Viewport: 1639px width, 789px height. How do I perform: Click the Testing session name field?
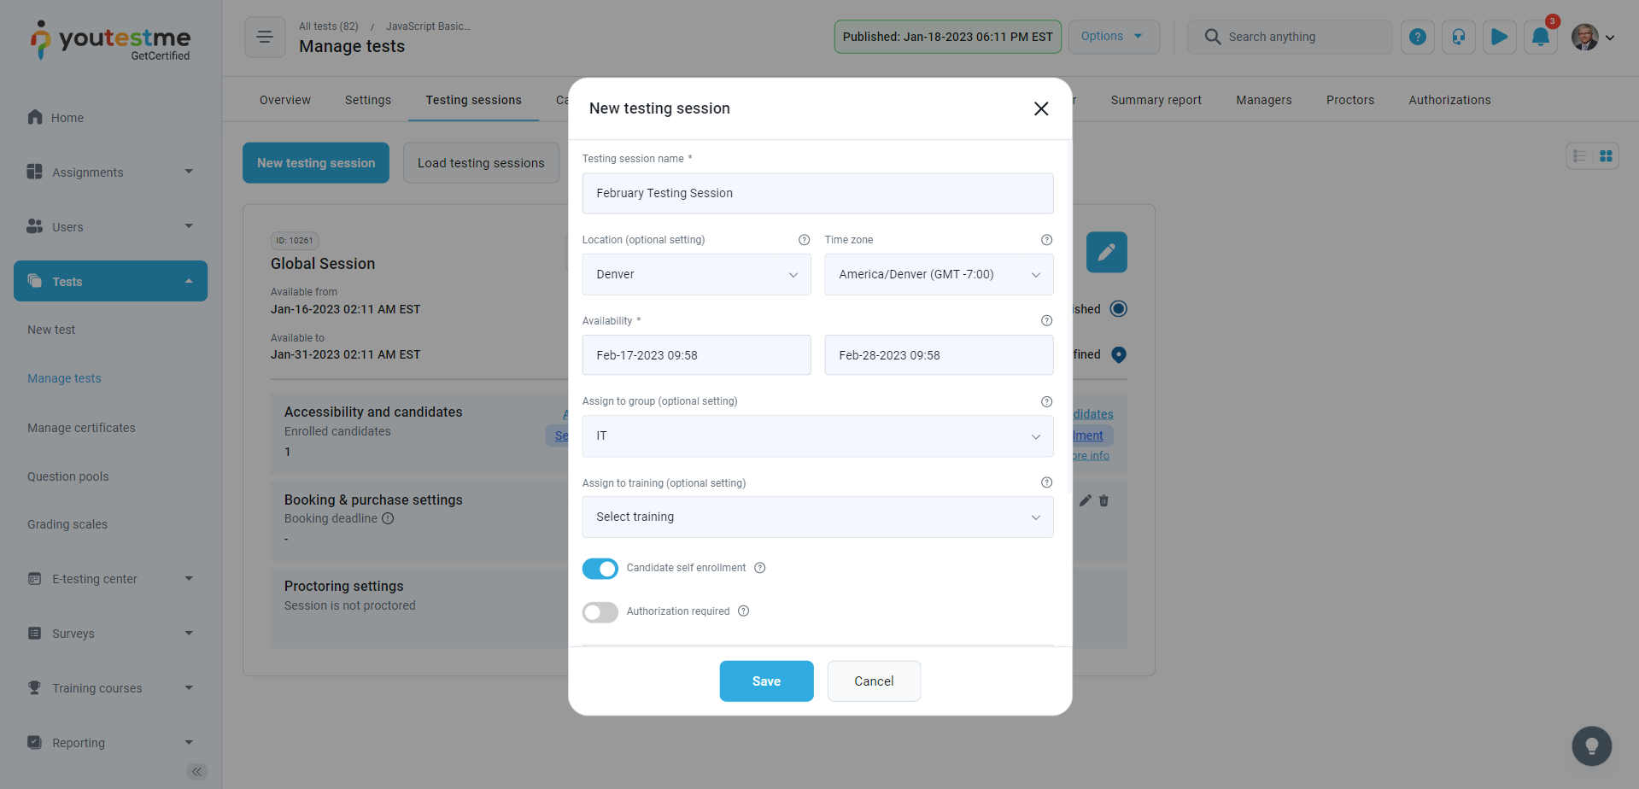(x=817, y=194)
